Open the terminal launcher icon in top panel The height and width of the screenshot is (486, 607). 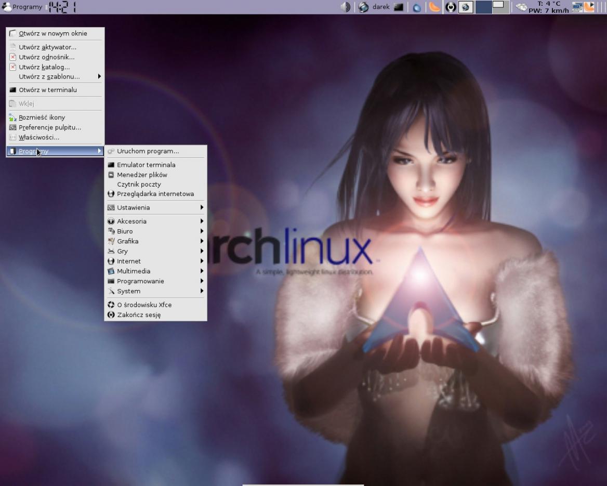click(x=399, y=7)
